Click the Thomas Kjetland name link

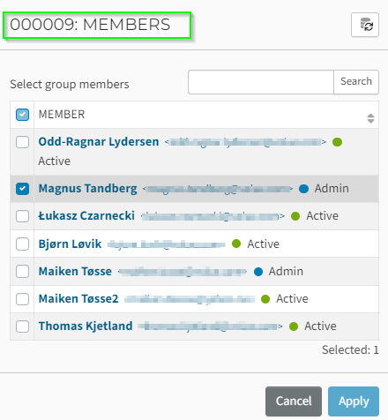[86, 326]
